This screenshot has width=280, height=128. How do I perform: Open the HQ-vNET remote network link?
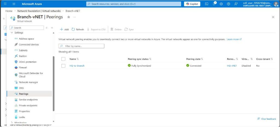tap(232, 66)
